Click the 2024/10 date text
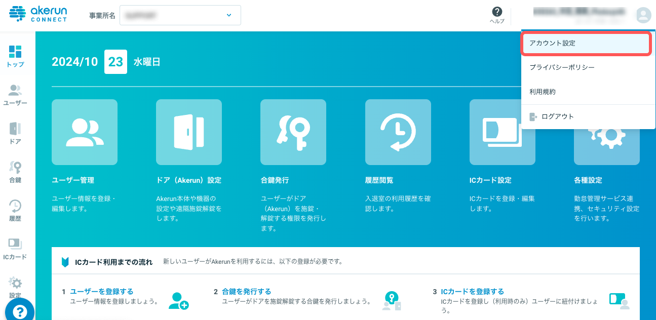The width and height of the screenshot is (656, 320). (x=75, y=62)
